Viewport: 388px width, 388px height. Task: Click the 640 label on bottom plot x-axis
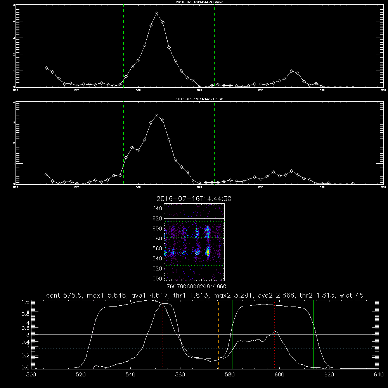[379, 375]
